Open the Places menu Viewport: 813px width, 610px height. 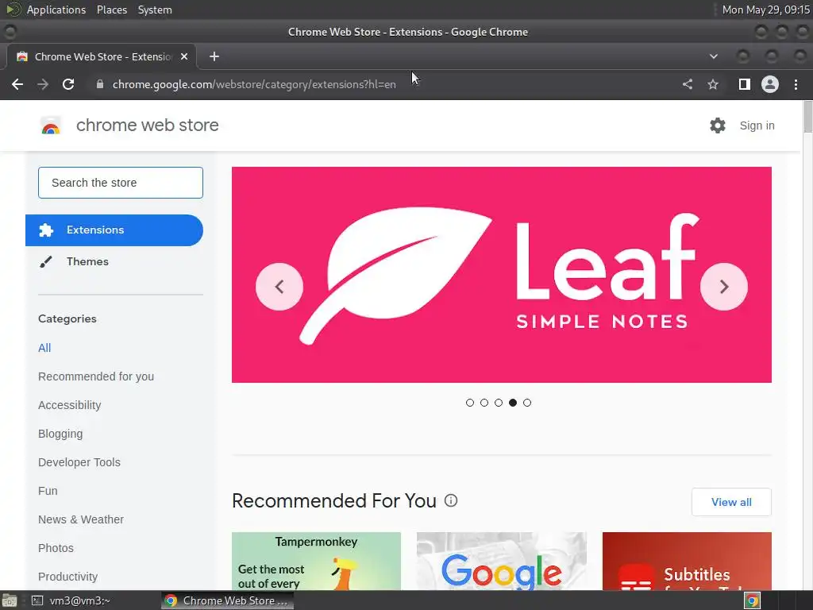(111, 10)
